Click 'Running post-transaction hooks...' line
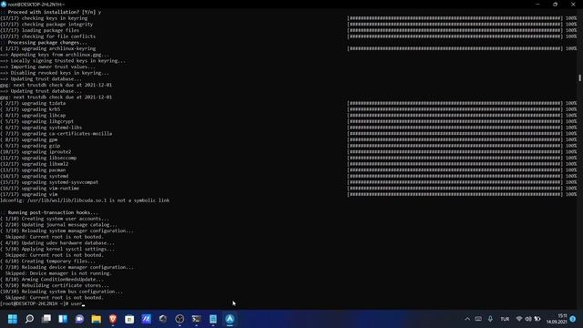This screenshot has width=583, height=328. pyautogui.click(x=49, y=212)
